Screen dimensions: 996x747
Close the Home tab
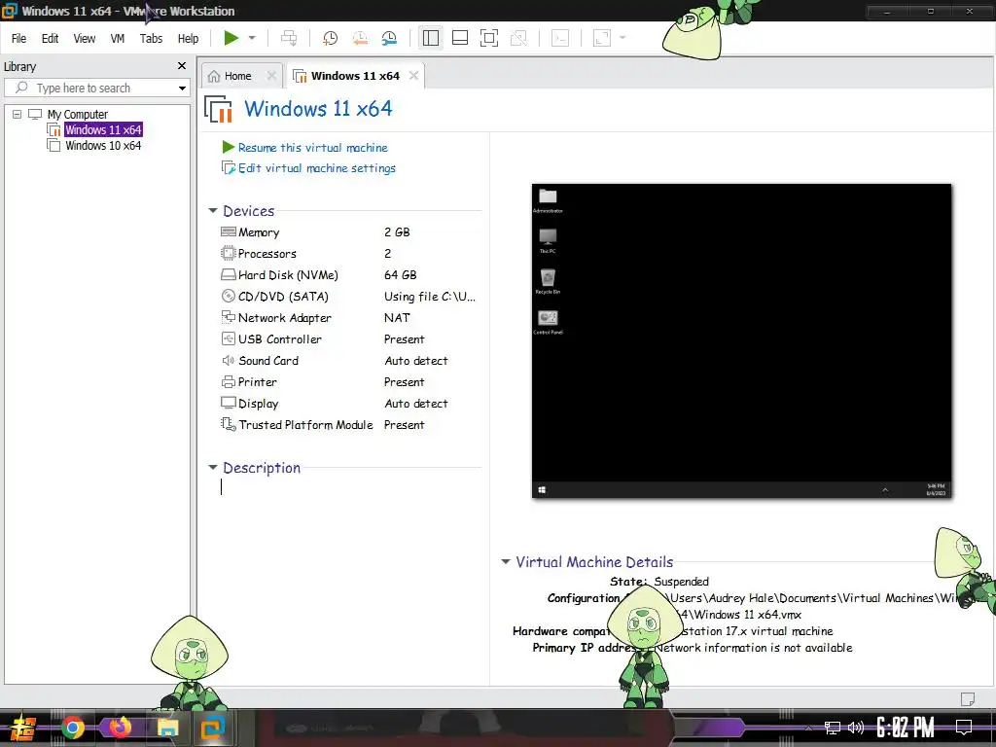pos(271,76)
